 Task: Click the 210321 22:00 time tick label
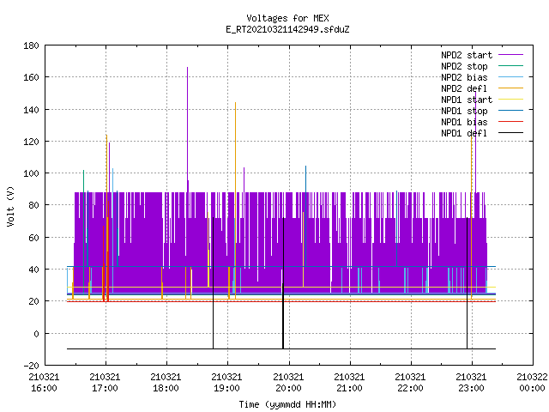pyautogui.click(x=410, y=383)
